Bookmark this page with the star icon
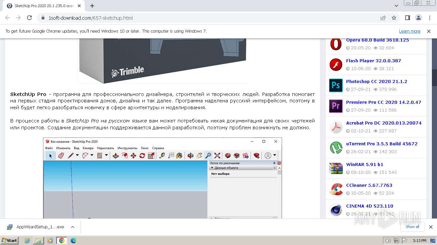437x245 pixels. (x=394, y=18)
